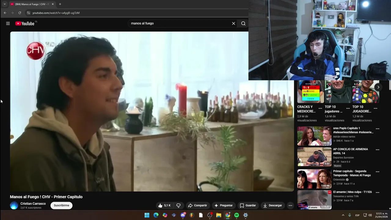The image size is (391, 220).
Task: Like the video with thumbs up
Action: click(x=164, y=205)
